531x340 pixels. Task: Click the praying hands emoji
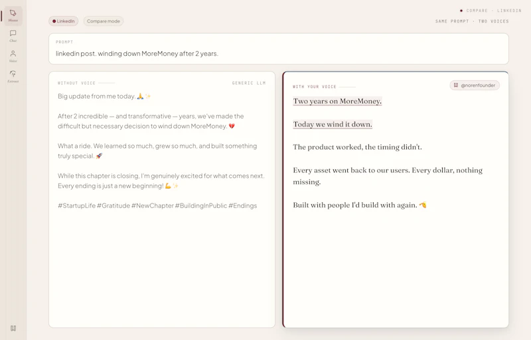click(140, 96)
